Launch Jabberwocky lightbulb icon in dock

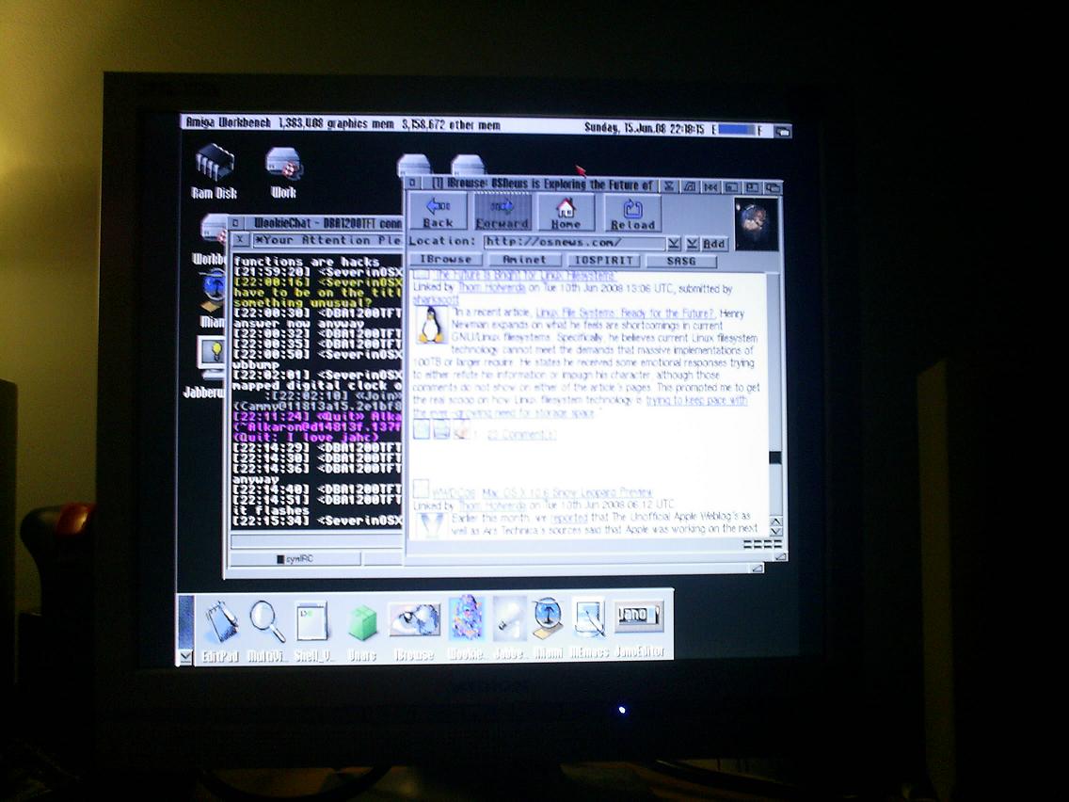pos(508,628)
